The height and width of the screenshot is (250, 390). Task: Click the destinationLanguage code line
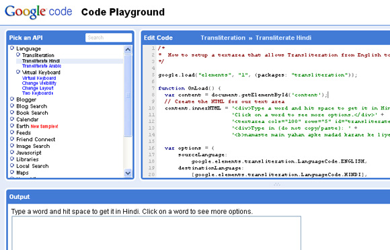tap(211, 168)
